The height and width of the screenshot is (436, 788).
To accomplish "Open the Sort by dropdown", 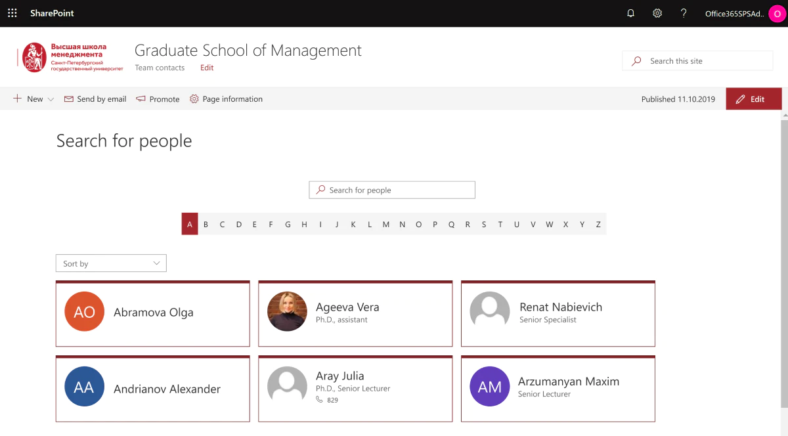I will (111, 263).
